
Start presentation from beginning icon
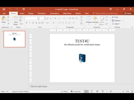(x=23, y=9)
